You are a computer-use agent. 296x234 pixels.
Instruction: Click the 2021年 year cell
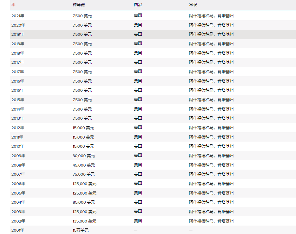[x=18, y=16]
